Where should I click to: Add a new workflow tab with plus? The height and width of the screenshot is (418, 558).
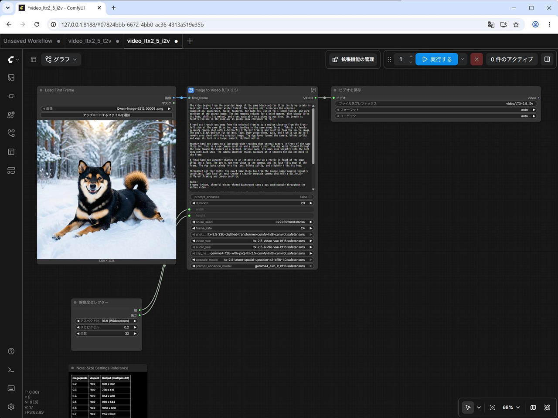[190, 41]
